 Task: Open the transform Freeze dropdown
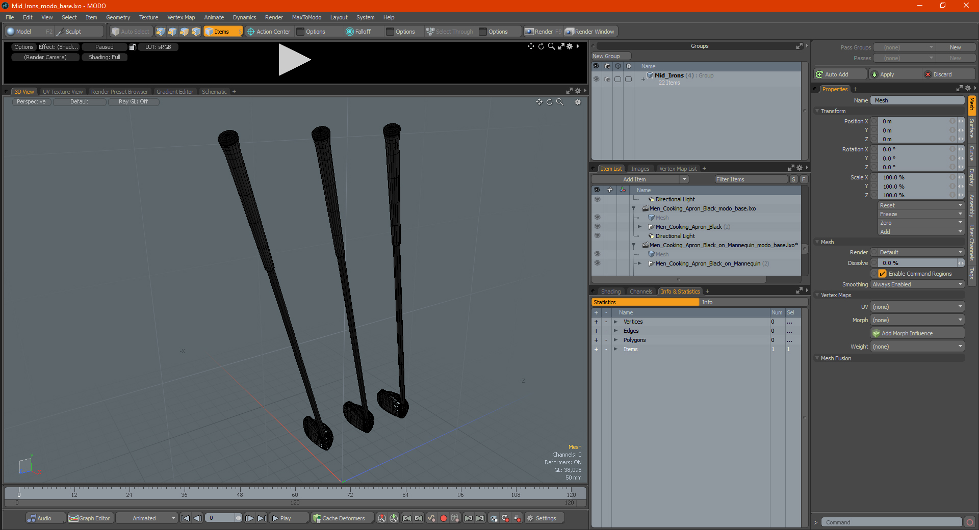pyautogui.click(x=921, y=214)
